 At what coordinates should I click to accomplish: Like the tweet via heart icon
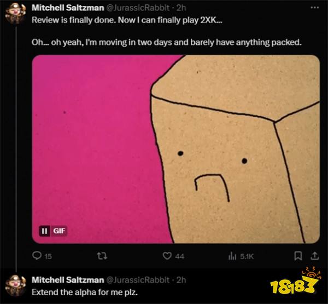coord(167,256)
